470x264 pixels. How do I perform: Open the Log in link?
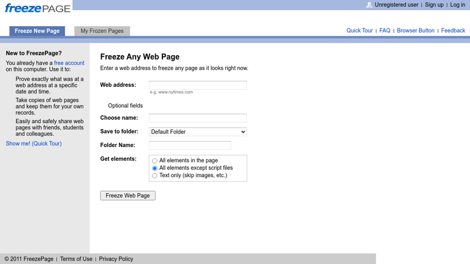coord(458,5)
